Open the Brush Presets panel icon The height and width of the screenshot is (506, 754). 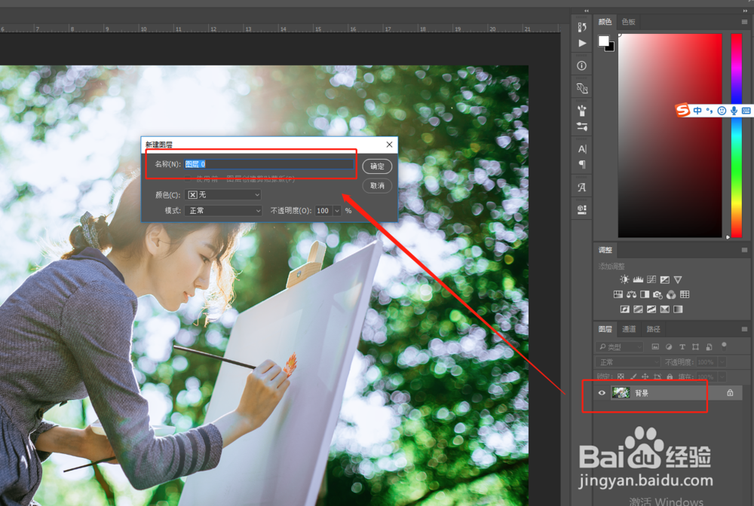(x=582, y=111)
